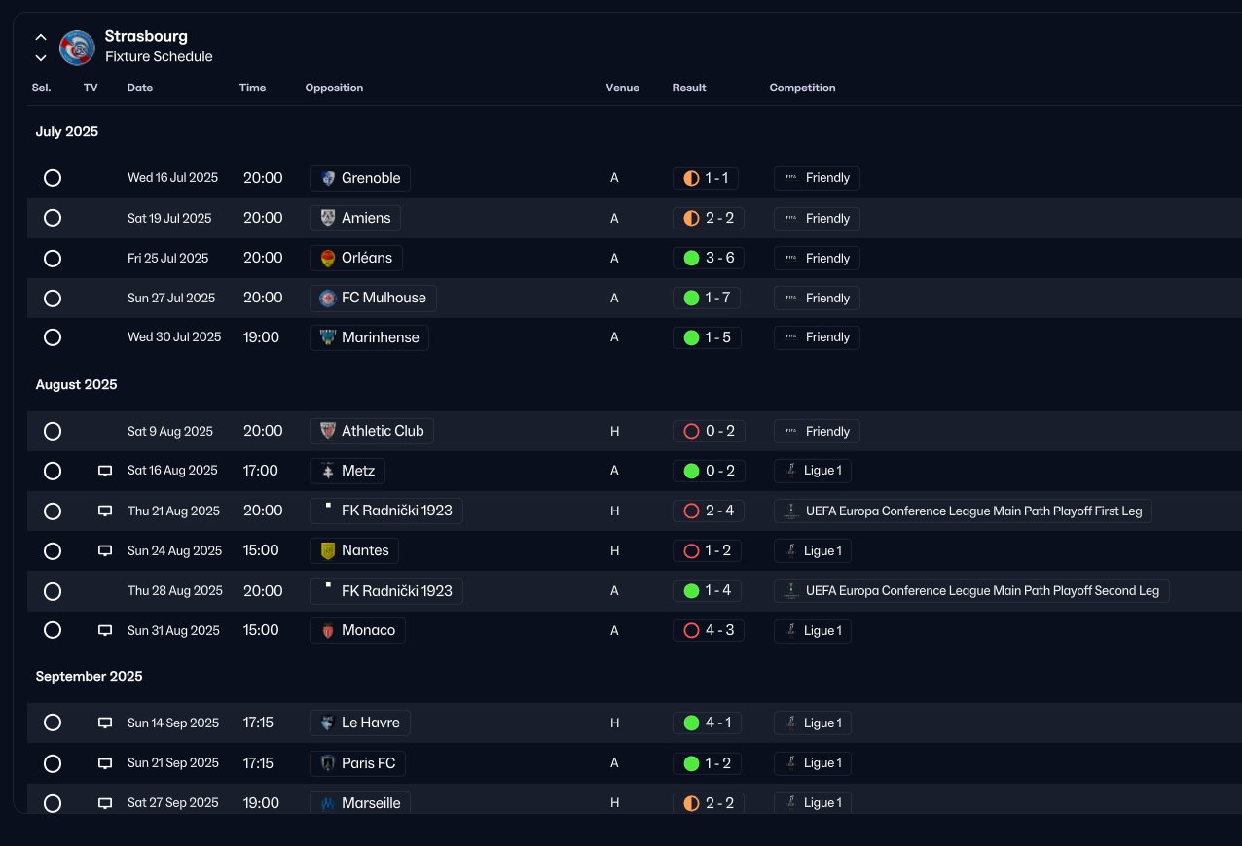
Task: Select the Paris FC fixture radio circle
Action: [x=53, y=763]
